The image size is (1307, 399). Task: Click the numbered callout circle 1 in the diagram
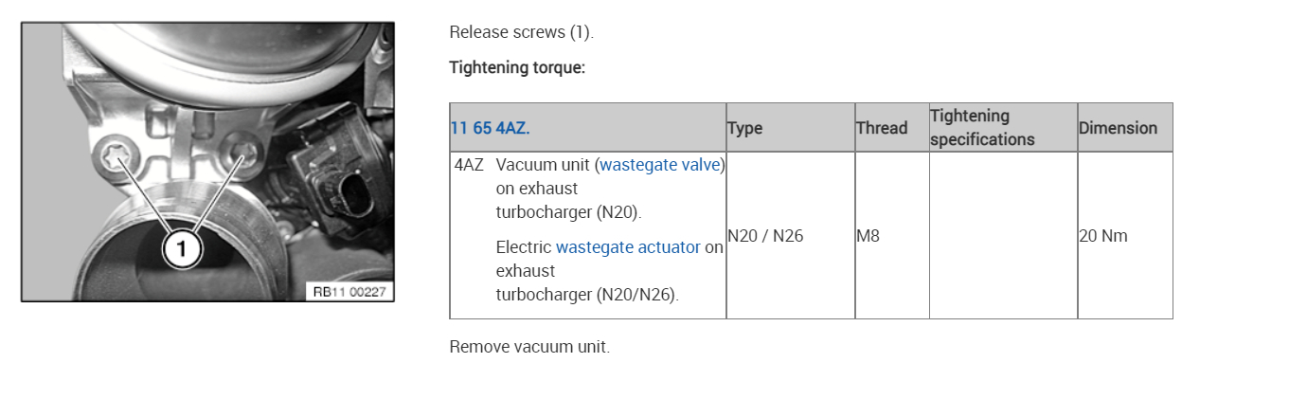[x=182, y=248]
